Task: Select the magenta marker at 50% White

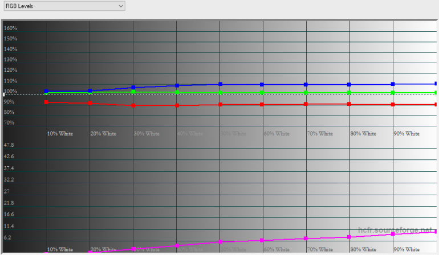Action: coord(220,242)
